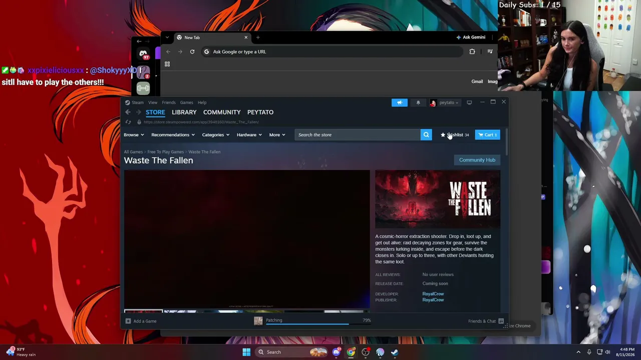641x360 pixels.
Task: Switch to the PEYTATO profile tab
Action: [260, 112]
